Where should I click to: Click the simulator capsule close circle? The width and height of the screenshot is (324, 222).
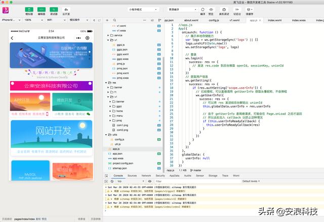(x=88, y=38)
